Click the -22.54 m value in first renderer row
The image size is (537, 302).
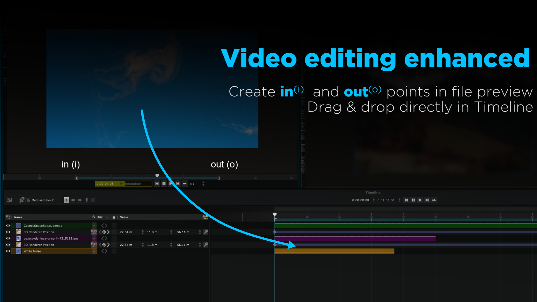[125, 232]
